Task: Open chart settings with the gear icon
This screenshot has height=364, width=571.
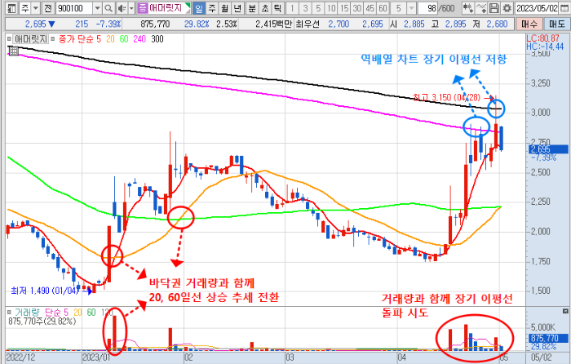Action: [507, 8]
